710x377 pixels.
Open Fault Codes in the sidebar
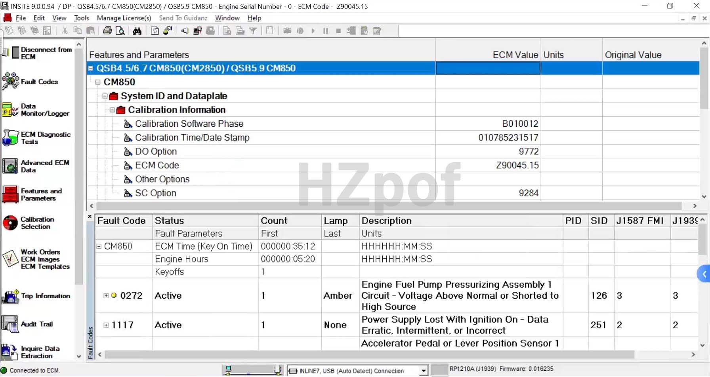click(x=39, y=82)
